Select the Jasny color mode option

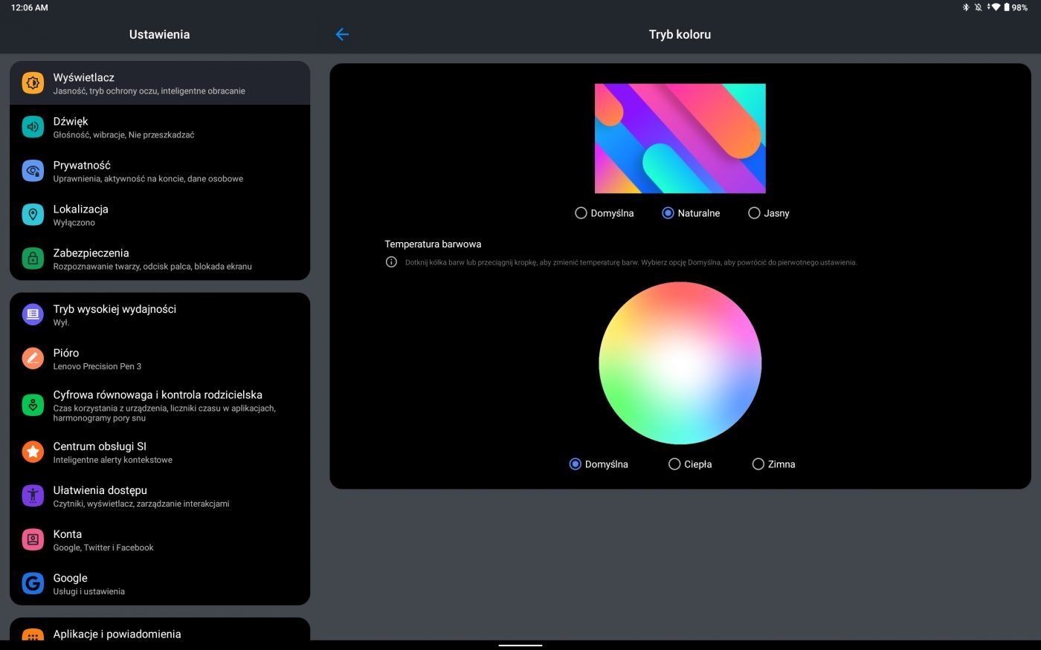point(769,213)
